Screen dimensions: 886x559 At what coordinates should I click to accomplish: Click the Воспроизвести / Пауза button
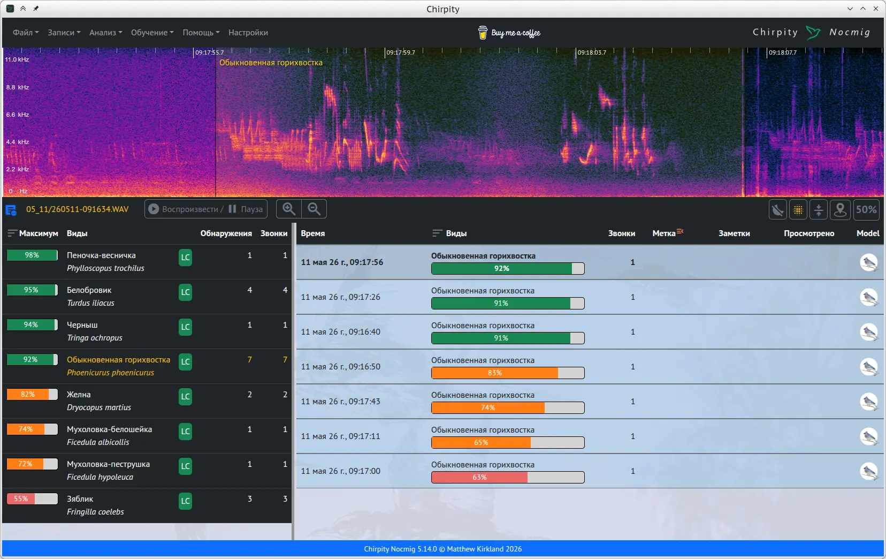pyautogui.click(x=206, y=209)
